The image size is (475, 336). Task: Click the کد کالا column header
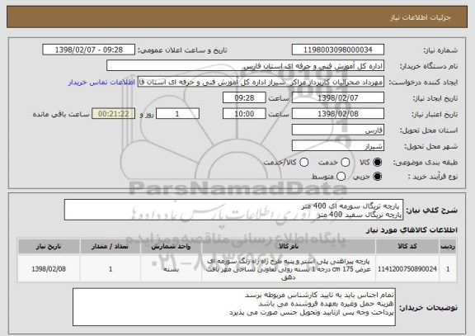coord(407,246)
